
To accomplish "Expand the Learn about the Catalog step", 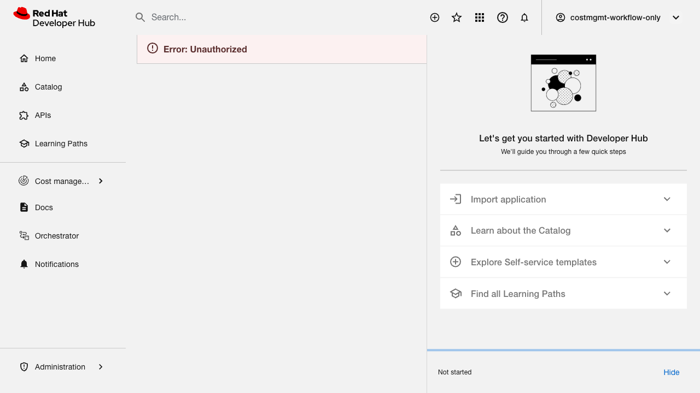I will [667, 230].
